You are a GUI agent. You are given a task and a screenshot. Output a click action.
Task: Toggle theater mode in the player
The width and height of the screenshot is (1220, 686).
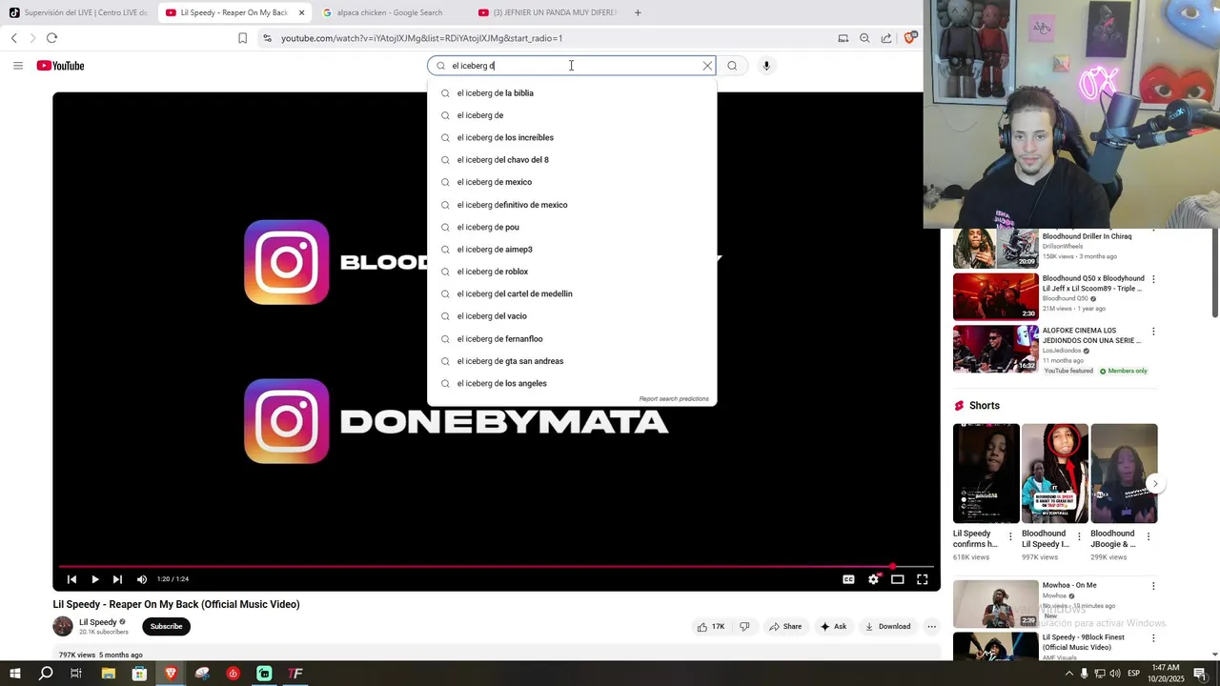898,579
